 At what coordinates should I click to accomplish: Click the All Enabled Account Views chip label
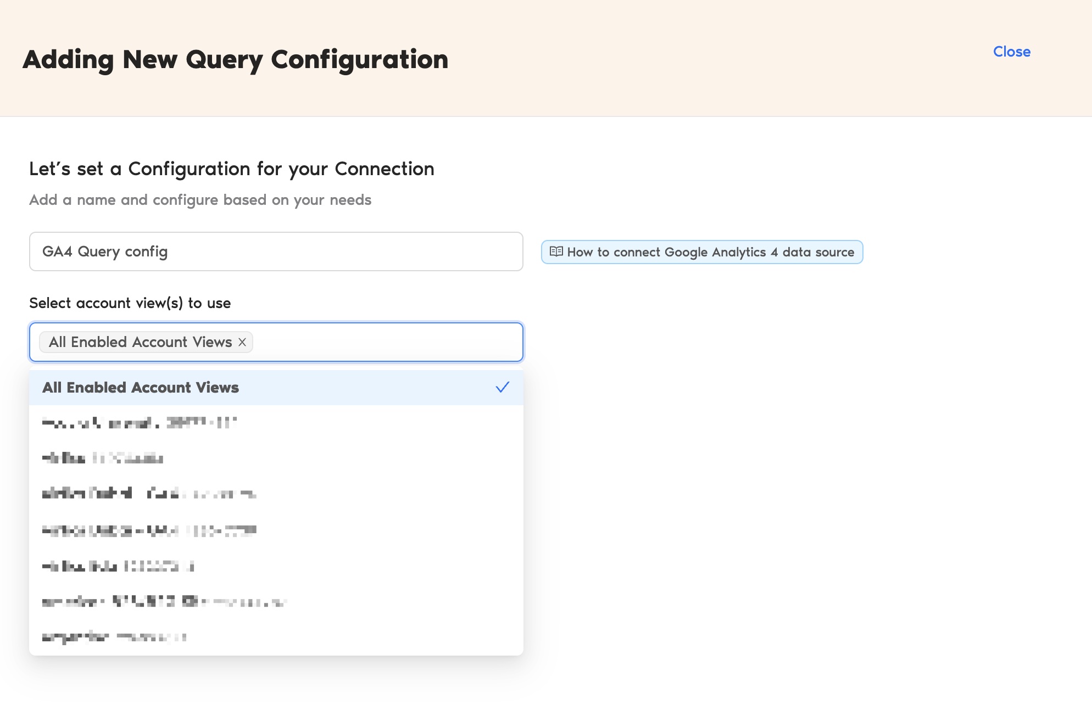pyautogui.click(x=140, y=342)
